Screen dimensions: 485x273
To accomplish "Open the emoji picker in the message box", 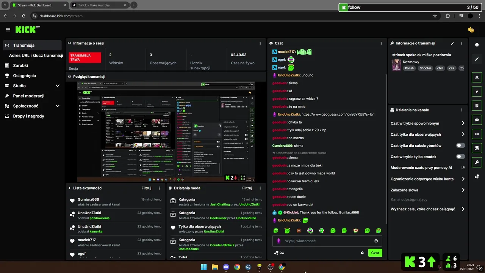I will [x=376, y=241].
